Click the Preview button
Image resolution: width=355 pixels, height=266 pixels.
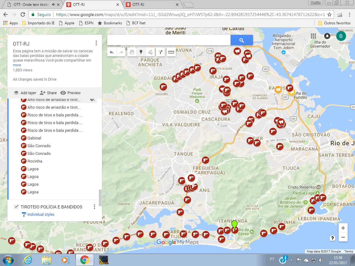point(70,93)
